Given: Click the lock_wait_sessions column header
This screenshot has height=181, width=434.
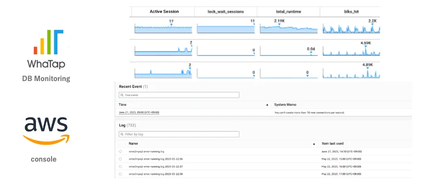Looking at the screenshot, I should pos(226,12).
